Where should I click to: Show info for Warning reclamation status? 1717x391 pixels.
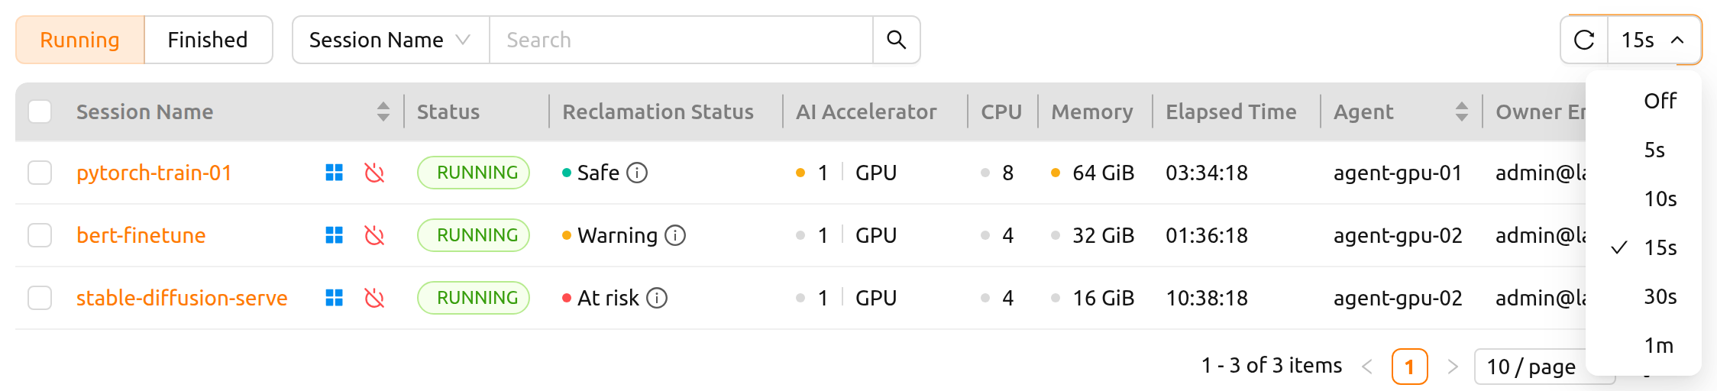coord(675,235)
